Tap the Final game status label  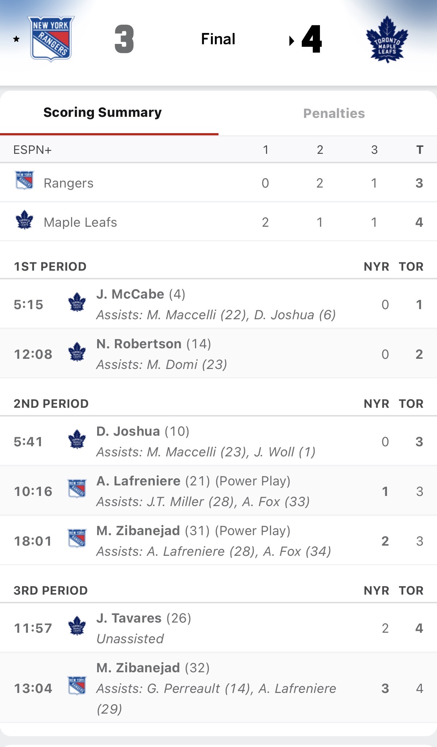(218, 39)
